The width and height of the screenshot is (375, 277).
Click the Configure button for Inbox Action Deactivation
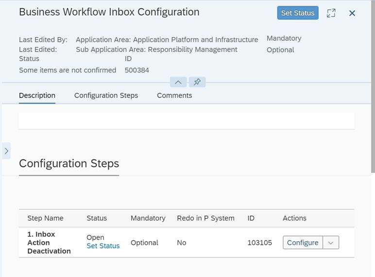303,242
